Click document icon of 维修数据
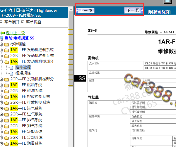The height and width of the screenshot is (147, 176). click(x=11, y=68)
